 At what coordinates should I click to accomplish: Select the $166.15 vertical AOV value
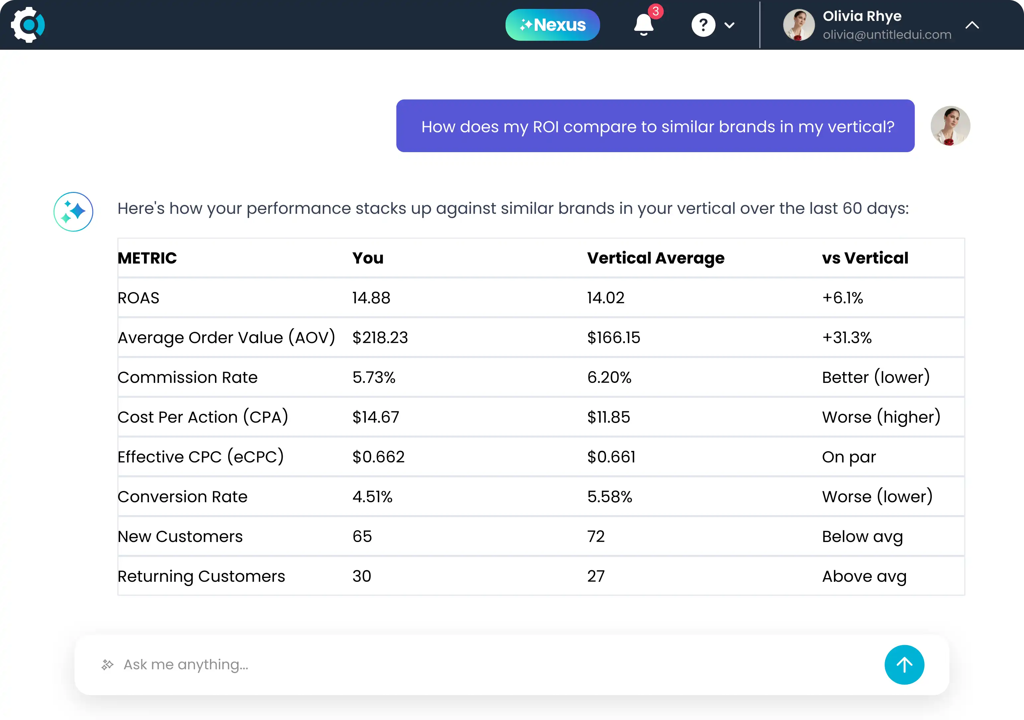tap(614, 337)
